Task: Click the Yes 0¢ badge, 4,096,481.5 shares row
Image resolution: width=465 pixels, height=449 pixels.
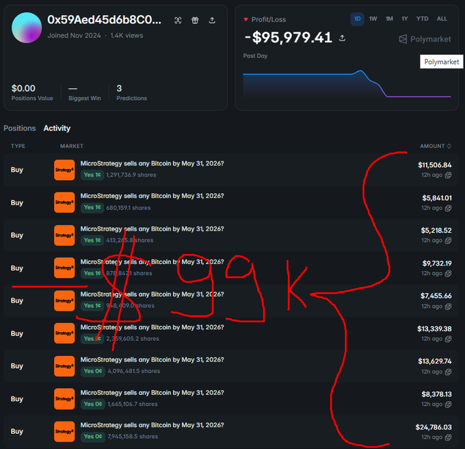Action: coord(93,371)
